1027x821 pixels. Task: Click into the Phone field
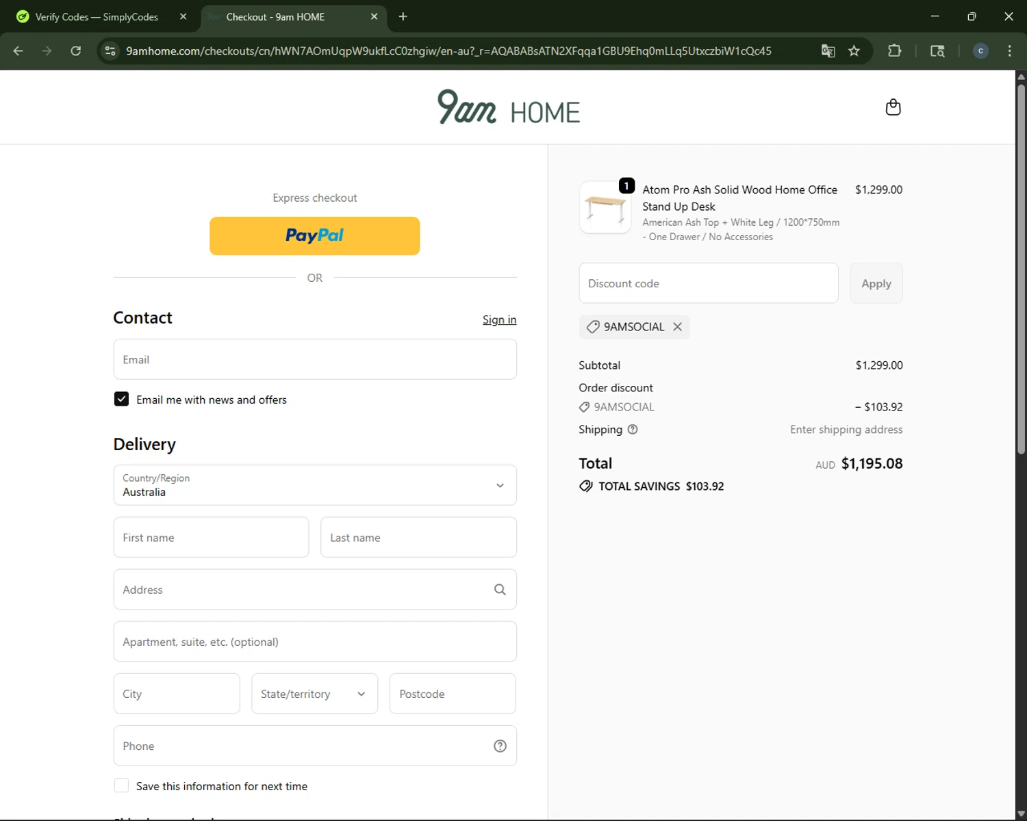315,746
